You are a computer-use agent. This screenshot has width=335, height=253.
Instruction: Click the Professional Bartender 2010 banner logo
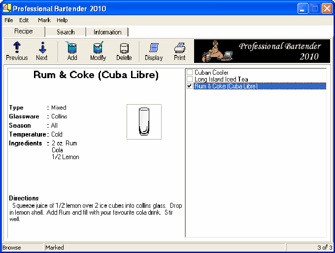262,51
